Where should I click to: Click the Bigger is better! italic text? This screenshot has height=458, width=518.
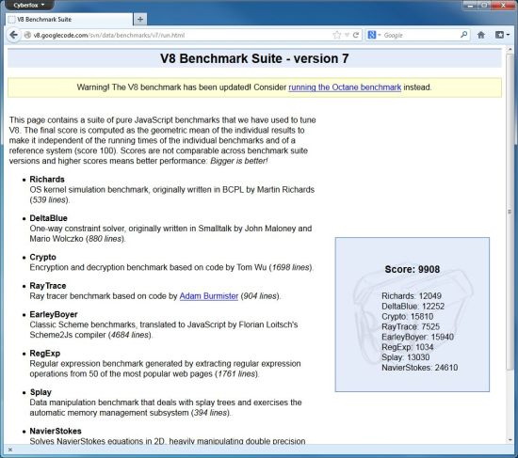tap(239, 161)
